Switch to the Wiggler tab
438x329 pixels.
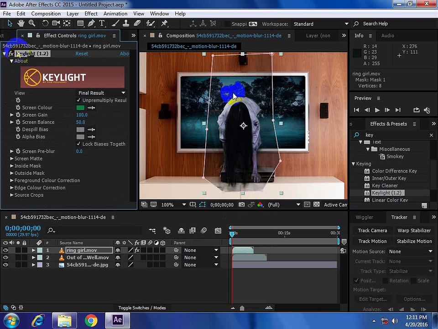[x=364, y=217]
